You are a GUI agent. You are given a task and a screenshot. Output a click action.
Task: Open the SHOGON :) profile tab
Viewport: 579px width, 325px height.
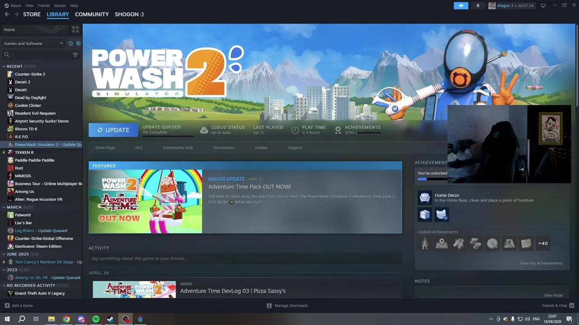tap(129, 14)
